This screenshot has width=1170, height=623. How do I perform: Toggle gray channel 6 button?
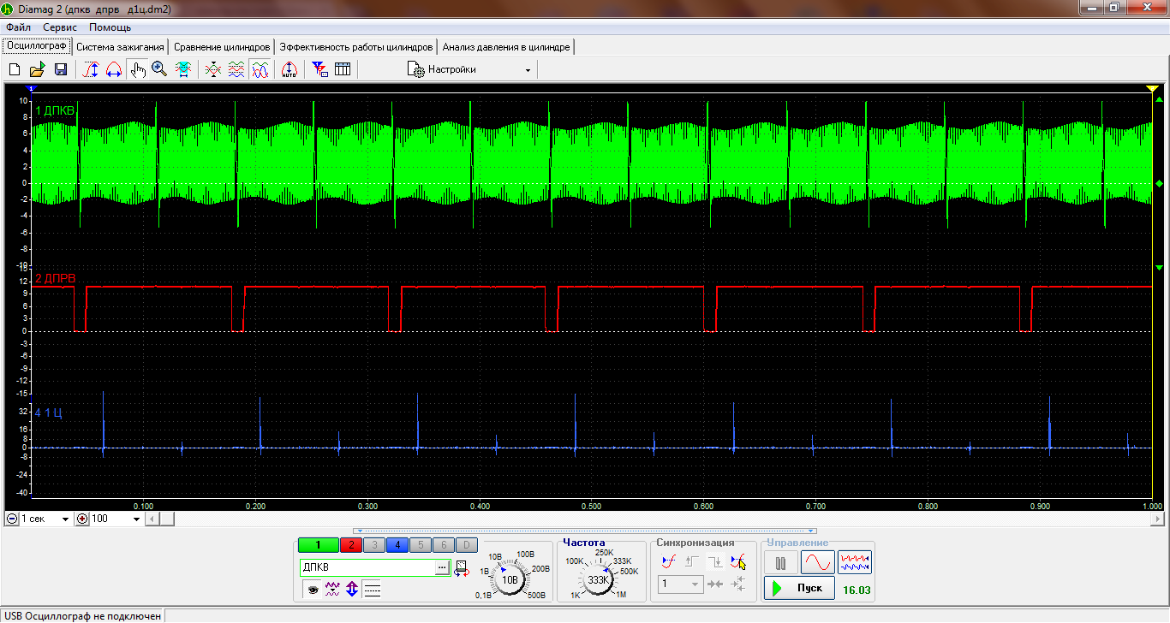pos(443,545)
